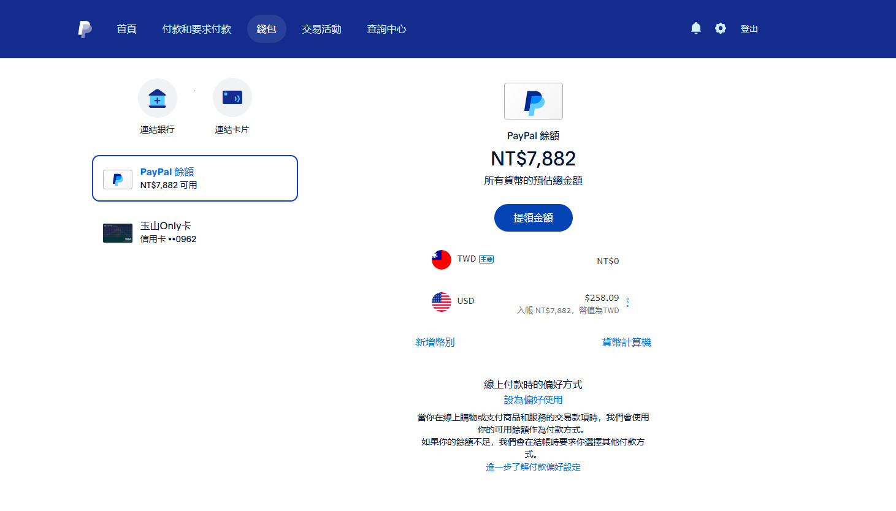
Task: Click the Taiwan flag TWD icon
Action: click(x=441, y=260)
